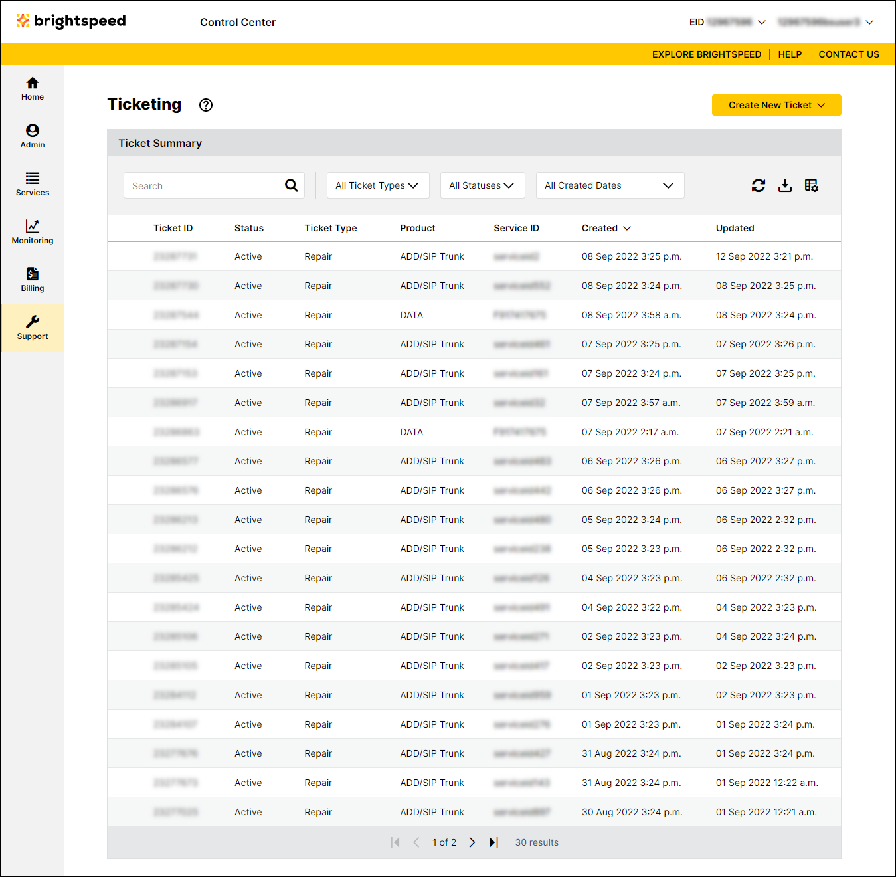The image size is (896, 877).
Task: Open the table column settings
Action: (811, 185)
